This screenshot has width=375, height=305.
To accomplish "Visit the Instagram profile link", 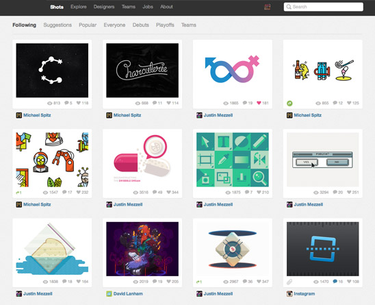I will pos(305,293).
